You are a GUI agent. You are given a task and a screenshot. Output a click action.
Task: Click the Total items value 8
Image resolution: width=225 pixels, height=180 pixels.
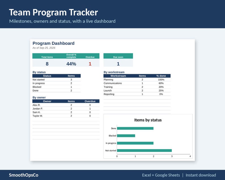click(47, 64)
